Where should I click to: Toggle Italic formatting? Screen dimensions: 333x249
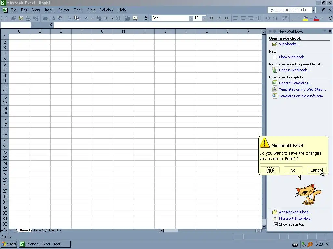[219, 18]
